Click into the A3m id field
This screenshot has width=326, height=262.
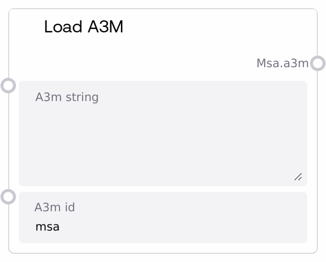click(163, 226)
